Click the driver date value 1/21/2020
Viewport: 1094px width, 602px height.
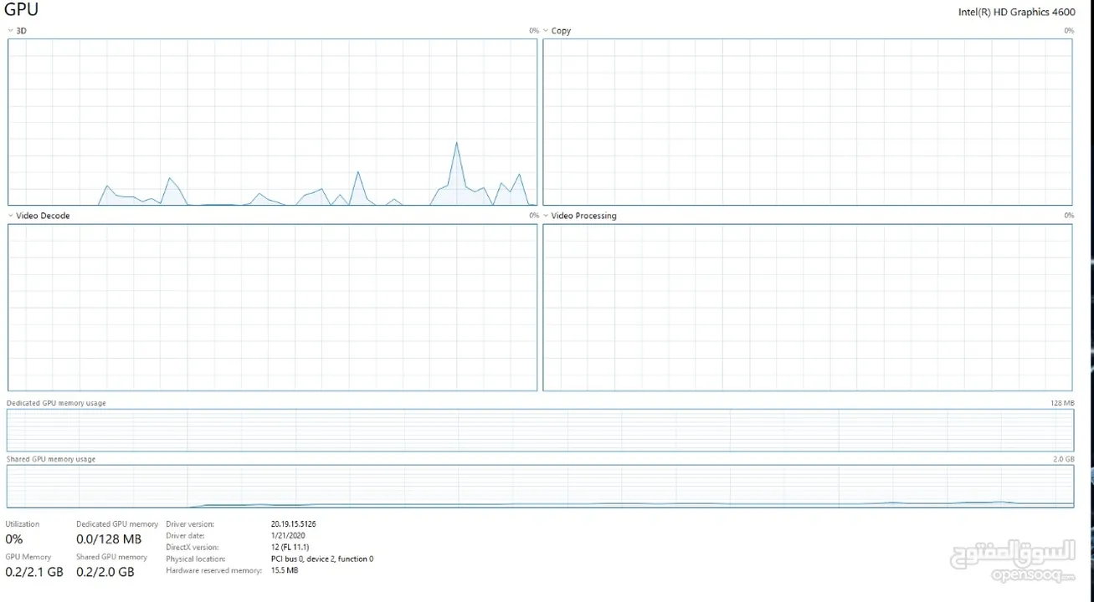(287, 535)
